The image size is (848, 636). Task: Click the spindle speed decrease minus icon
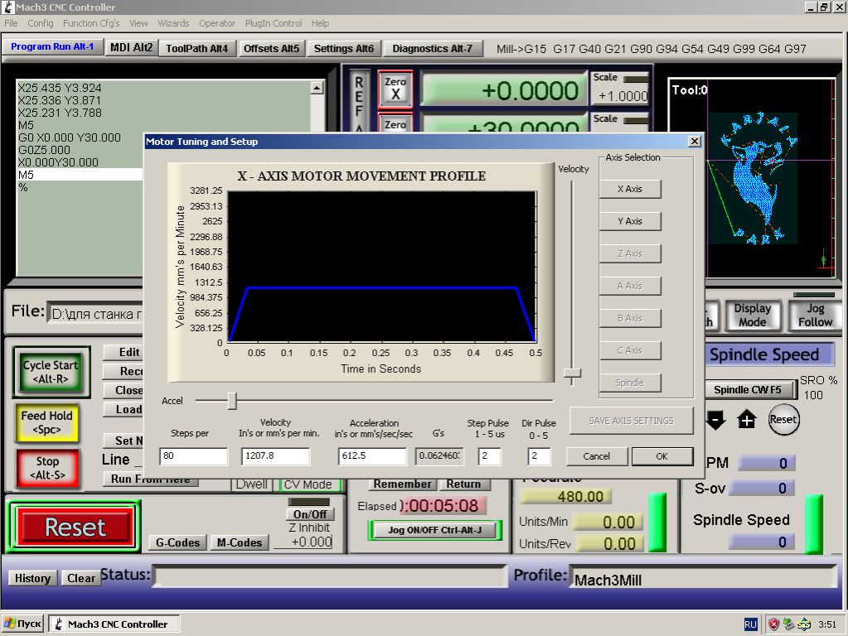tap(715, 420)
